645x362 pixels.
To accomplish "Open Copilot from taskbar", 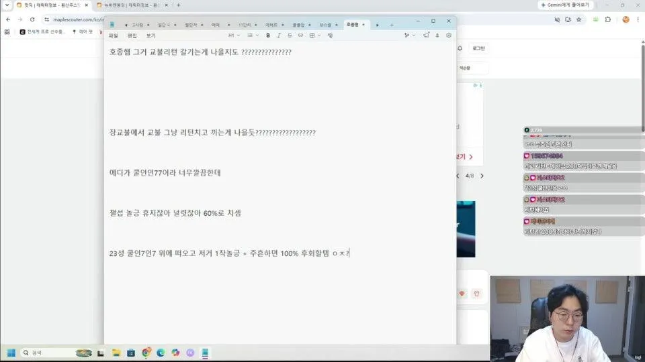I will point(175,353).
